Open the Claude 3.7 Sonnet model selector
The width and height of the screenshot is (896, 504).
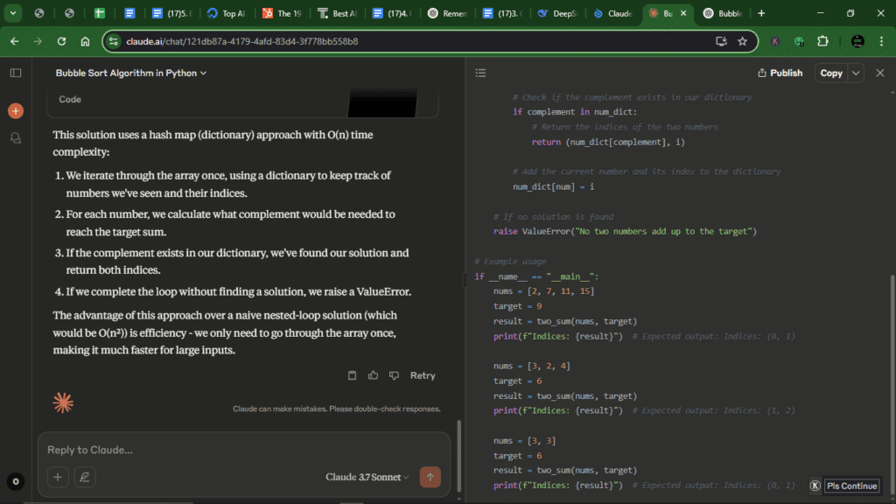click(367, 477)
